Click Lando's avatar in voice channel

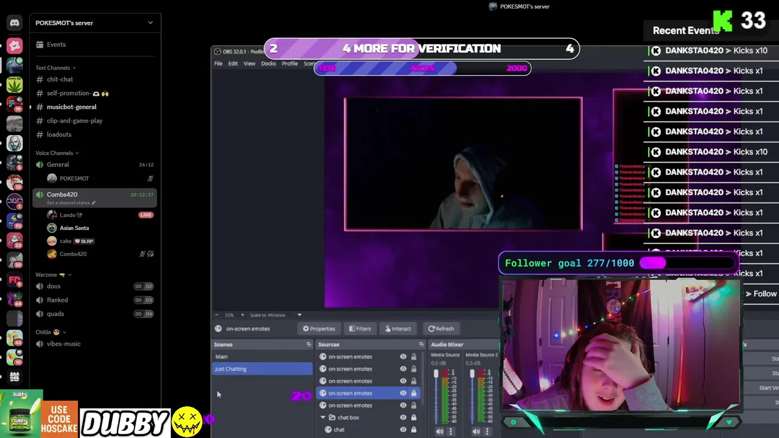pos(52,215)
